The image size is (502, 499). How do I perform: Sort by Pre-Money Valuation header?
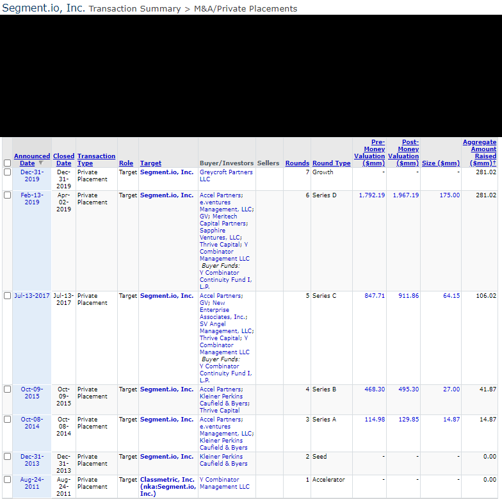pyautogui.click(x=369, y=152)
